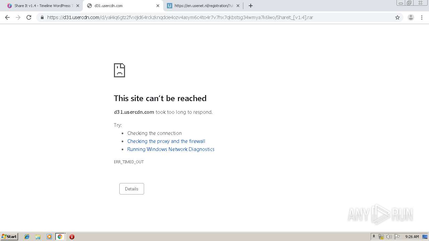Open the Chrome profile avatar

tap(411, 17)
